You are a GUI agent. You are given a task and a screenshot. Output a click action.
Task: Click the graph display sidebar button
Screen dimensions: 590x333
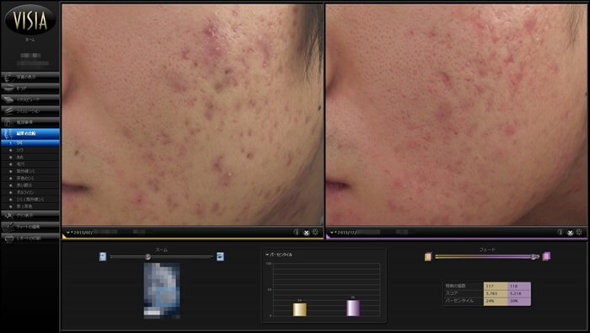click(30, 216)
